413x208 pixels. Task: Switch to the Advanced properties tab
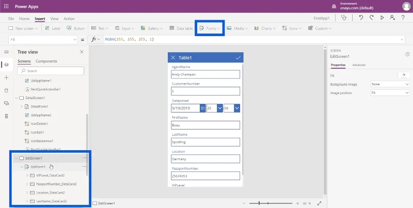coord(359,65)
